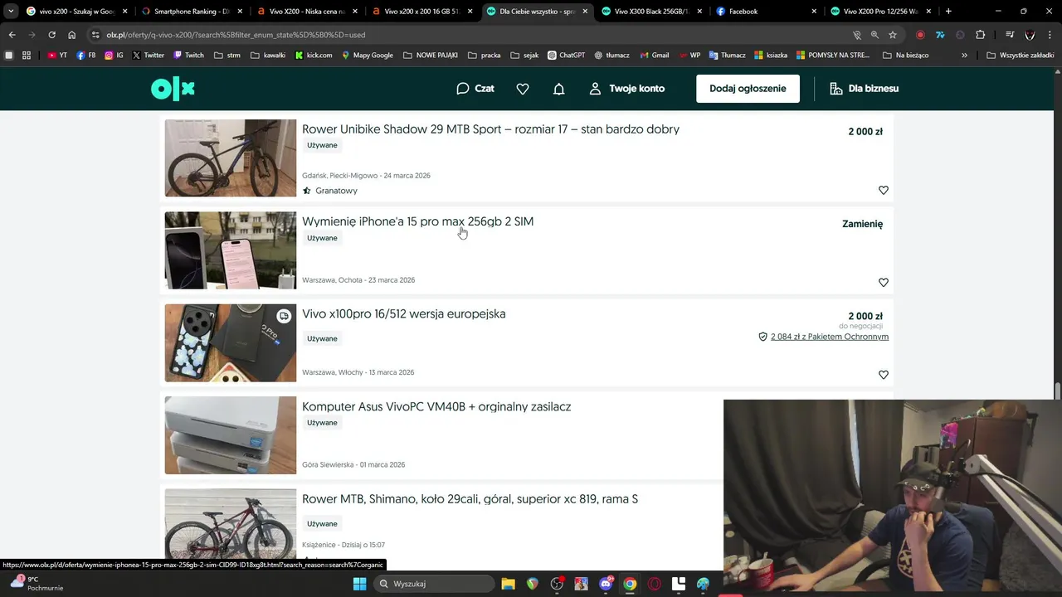The height and width of the screenshot is (597, 1062).
Task: Open FB bookmark
Action: coord(85,55)
